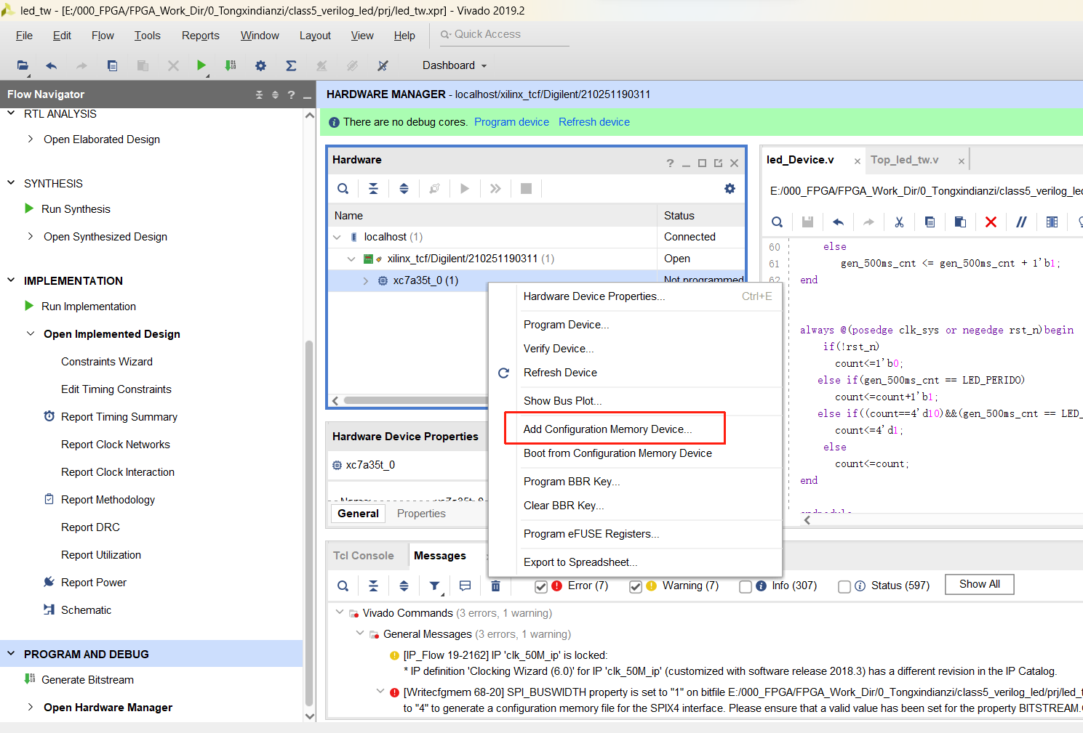Click the Hardware panel help question mark
This screenshot has width=1083, height=733.
[x=670, y=163]
